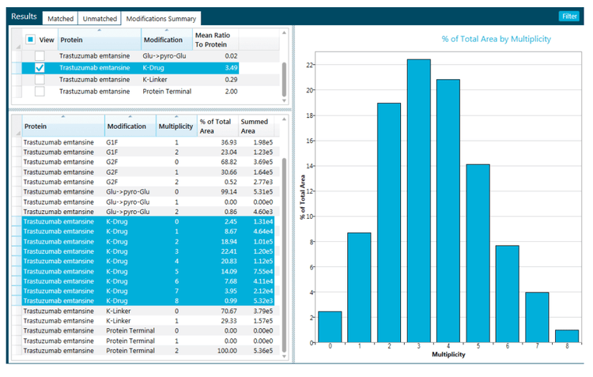The width and height of the screenshot is (593, 377).
Task: Click scroll-down arrow in upper modifications table
Action: pyautogui.click(x=284, y=102)
